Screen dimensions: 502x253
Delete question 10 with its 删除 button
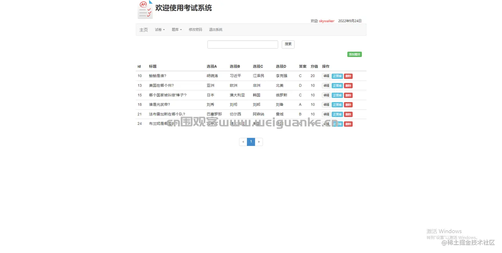(348, 76)
